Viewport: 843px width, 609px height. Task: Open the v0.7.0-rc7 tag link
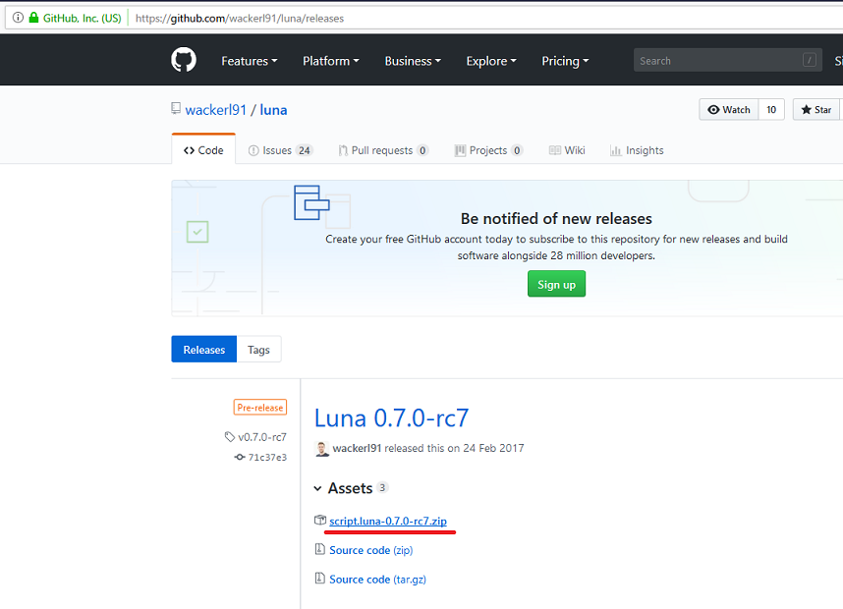pyautogui.click(x=262, y=437)
